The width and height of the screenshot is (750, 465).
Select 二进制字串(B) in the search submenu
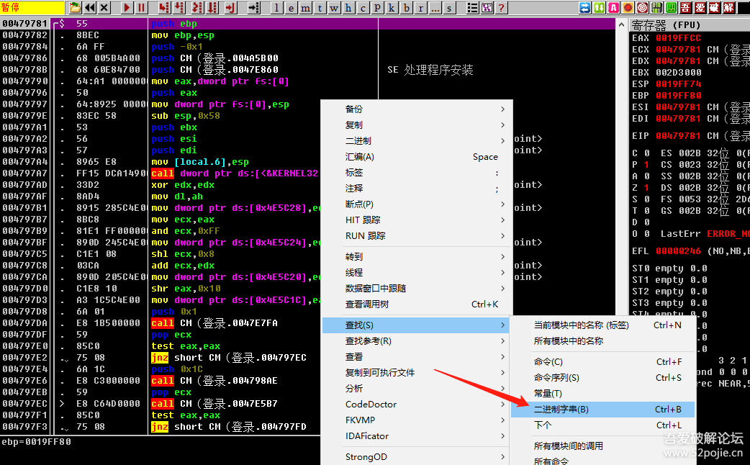pyautogui.click(x=561, y=410)
